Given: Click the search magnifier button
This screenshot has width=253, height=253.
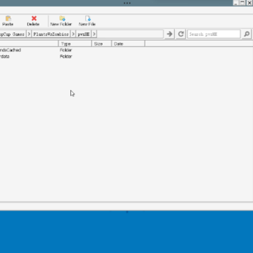Looking at the screenshot, I should [247, 34].
